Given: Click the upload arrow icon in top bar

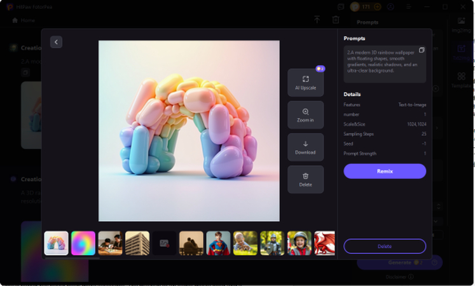Looking at the screenshot, I should (317, 20).
